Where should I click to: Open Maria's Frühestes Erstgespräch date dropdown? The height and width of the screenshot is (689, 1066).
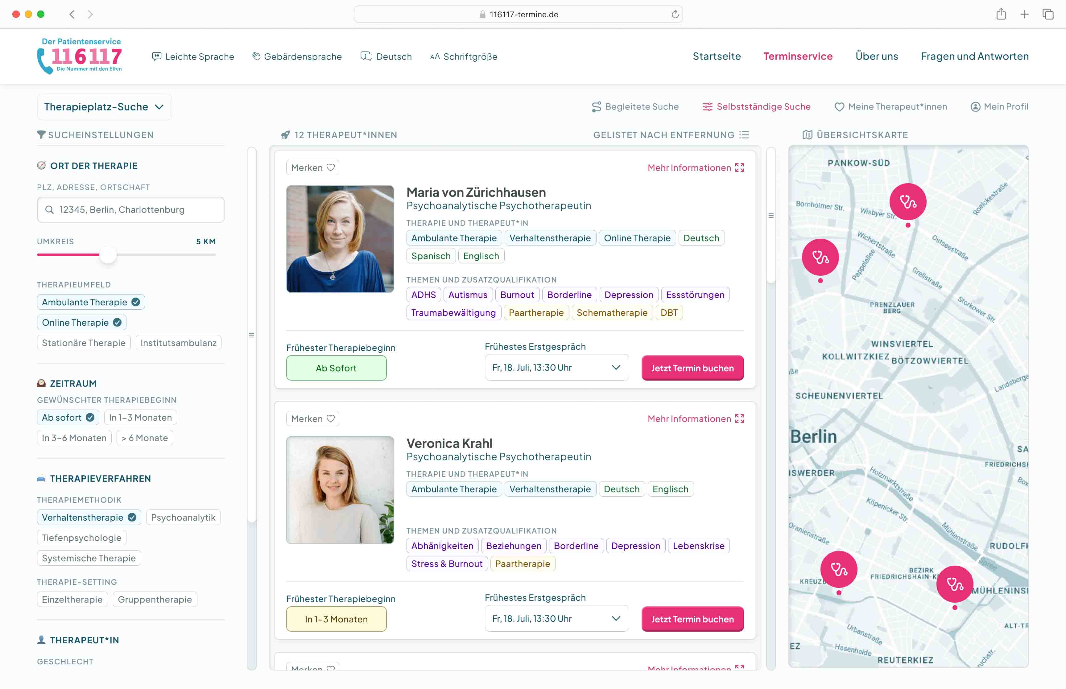(557, 367)
